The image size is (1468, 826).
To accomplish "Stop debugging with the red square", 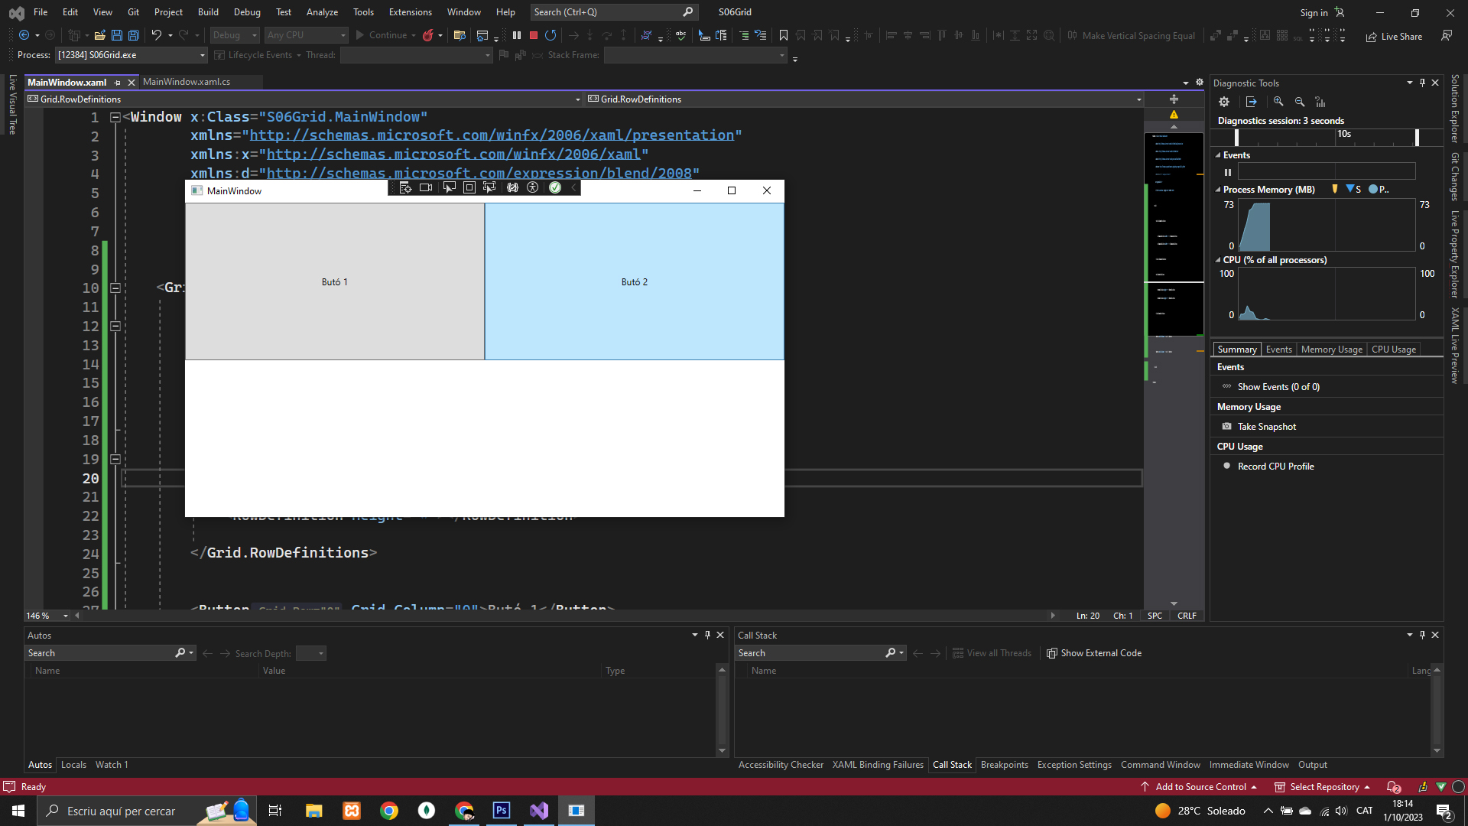I will [x=534, y=35].
